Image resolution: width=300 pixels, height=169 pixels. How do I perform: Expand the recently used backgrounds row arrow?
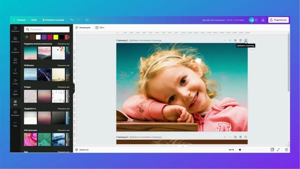(x=69, y=53)
